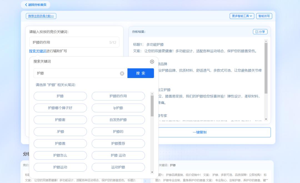Select the 护膝盖 keyword pill
Viewport: 300px width, 183px height.
click(x=60, y=144)
